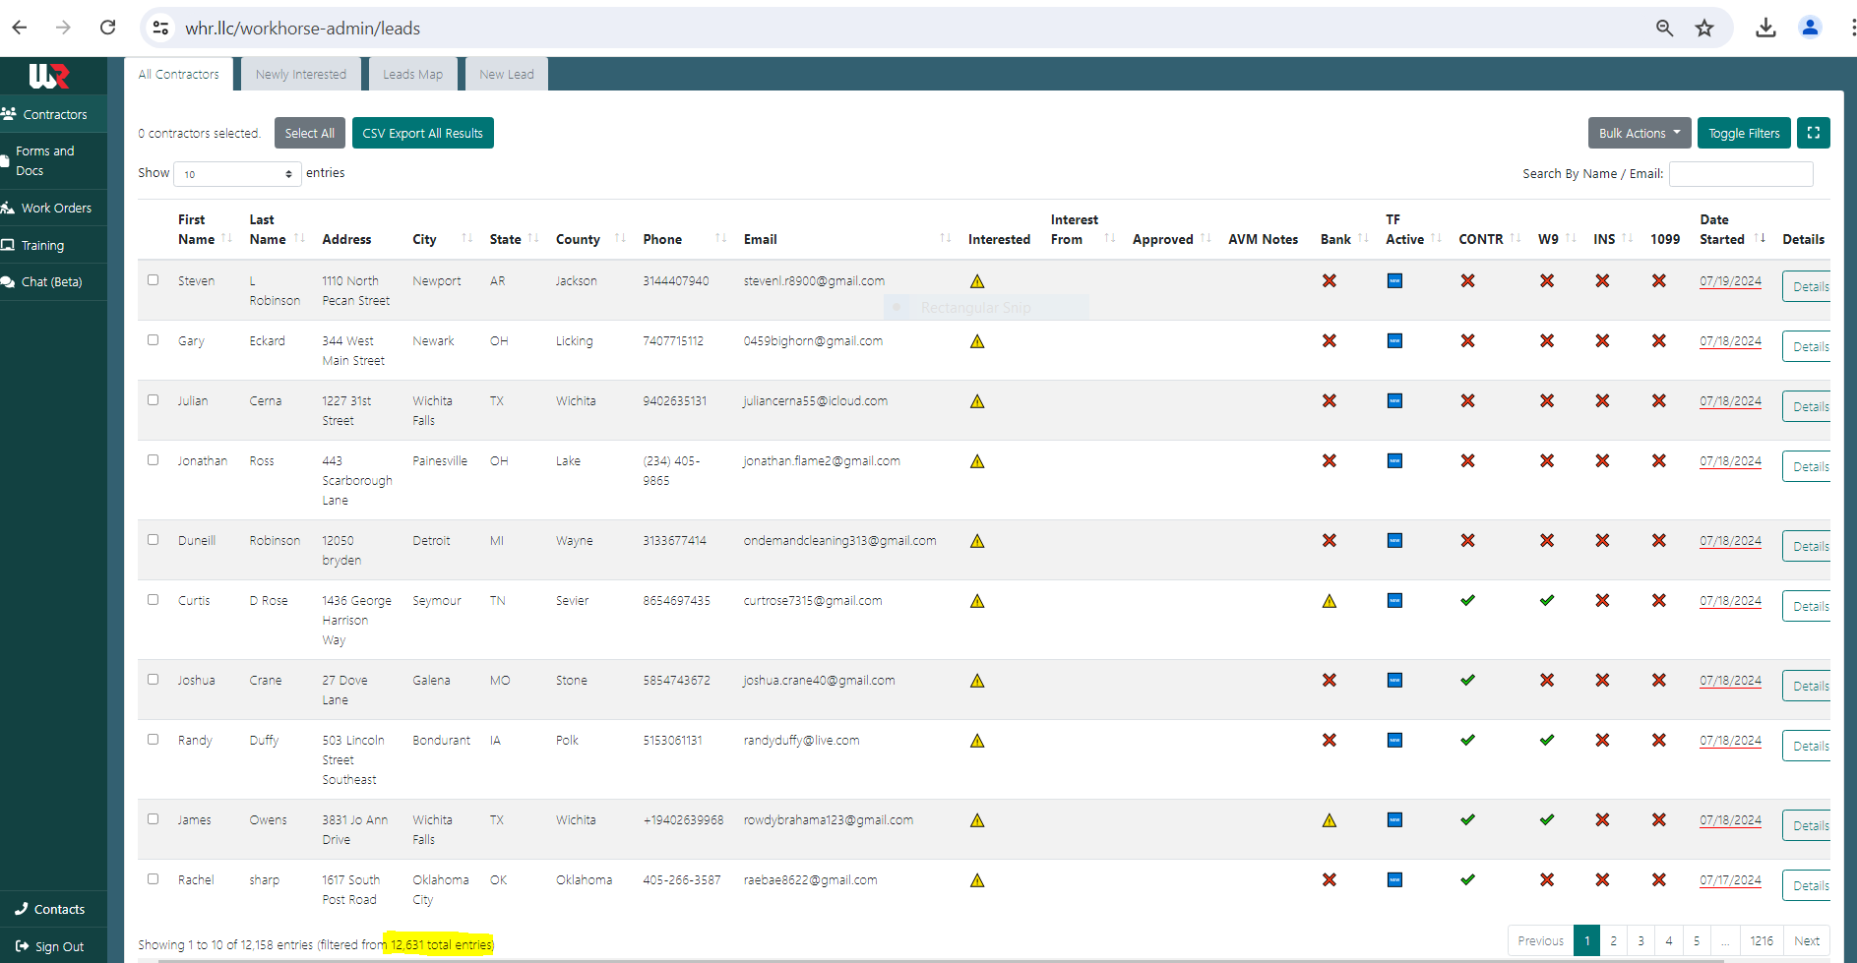Screen dimensions: 1857x963
Task: Open Sign Out in the sidebar
Action: tap(53, 946)
